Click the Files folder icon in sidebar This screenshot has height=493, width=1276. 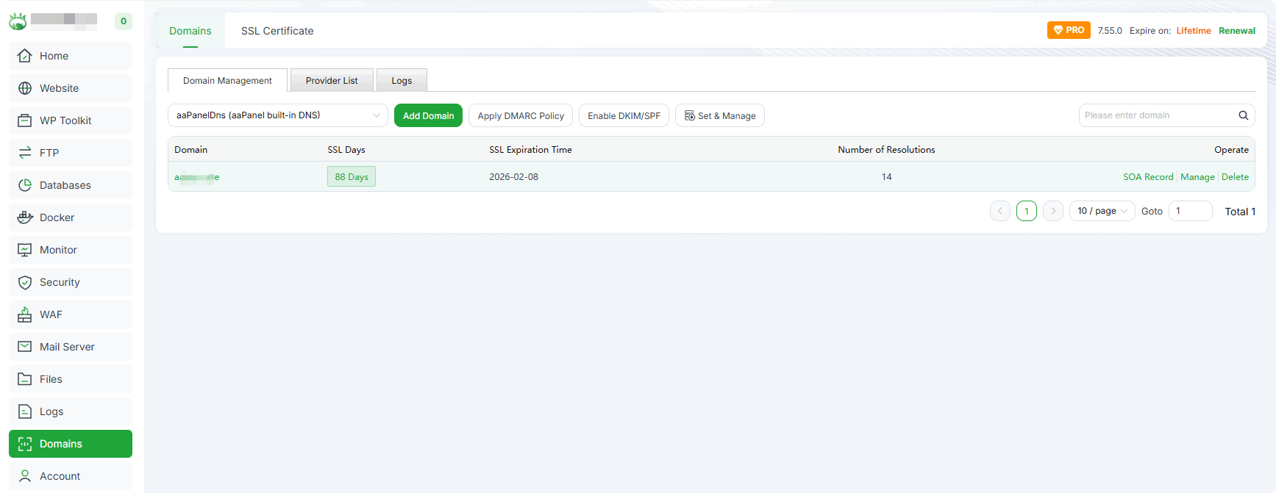25,379
